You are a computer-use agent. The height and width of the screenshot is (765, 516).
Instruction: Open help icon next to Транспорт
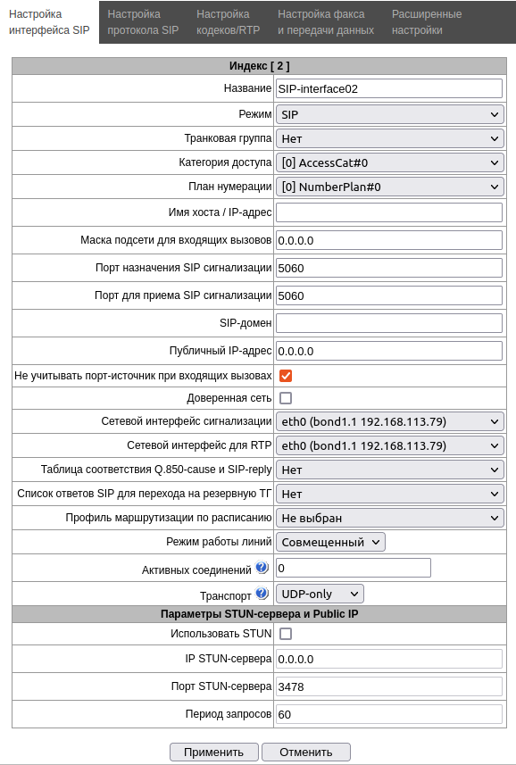(262, 594)
